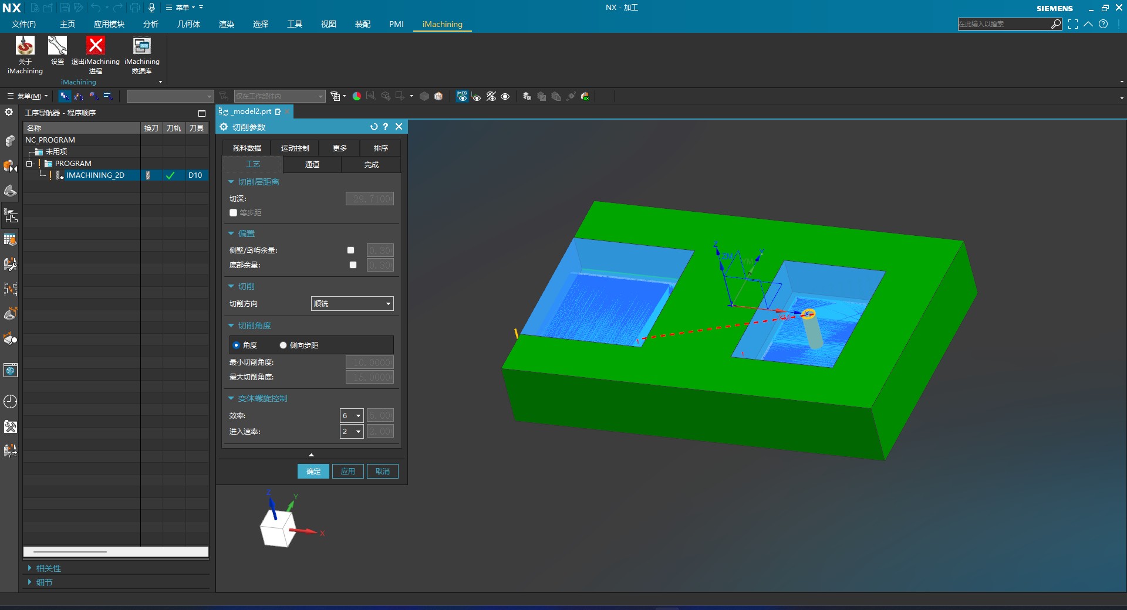Image resolution: width=1127 pixels, height=610 pixels.
Task: Close the 切削参数 dialog
Action: point(399,127)
